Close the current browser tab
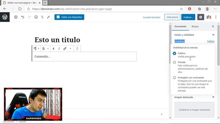The height and width of the screenshot is (124, 220). tap(40, 3)
